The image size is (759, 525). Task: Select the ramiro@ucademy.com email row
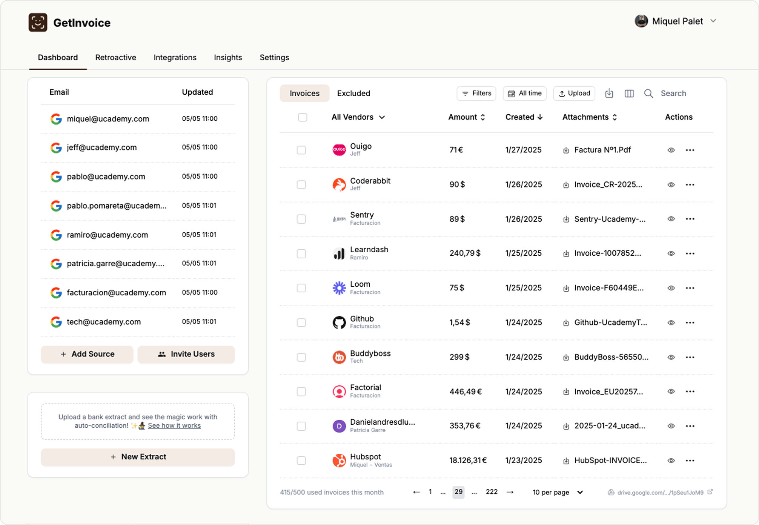pyautogui.click(x=138, y=235)
